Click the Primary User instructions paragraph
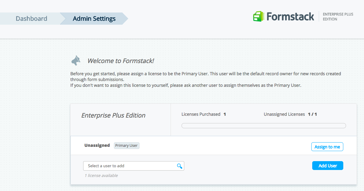This screenshot has height=191, width=364. 206,76
